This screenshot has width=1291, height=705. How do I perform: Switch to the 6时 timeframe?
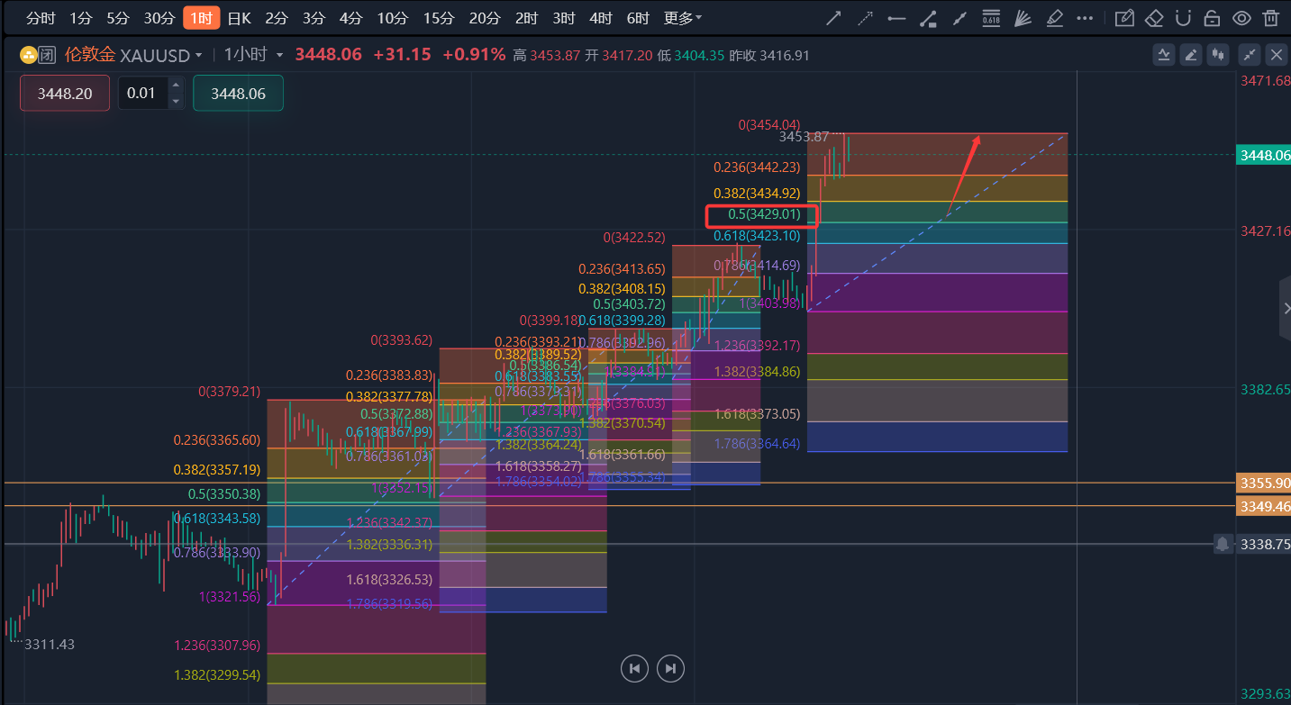(x=638, y=18)
